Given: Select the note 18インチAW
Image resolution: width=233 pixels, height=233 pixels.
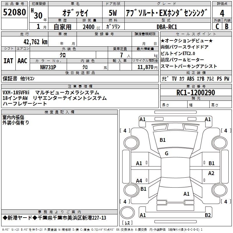Looking at the screenshot, I should [15, 98].
